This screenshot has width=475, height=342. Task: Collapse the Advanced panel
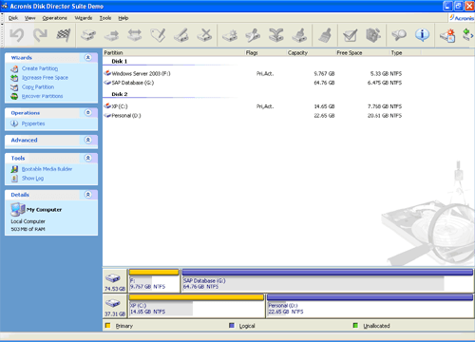pos(88,140)
